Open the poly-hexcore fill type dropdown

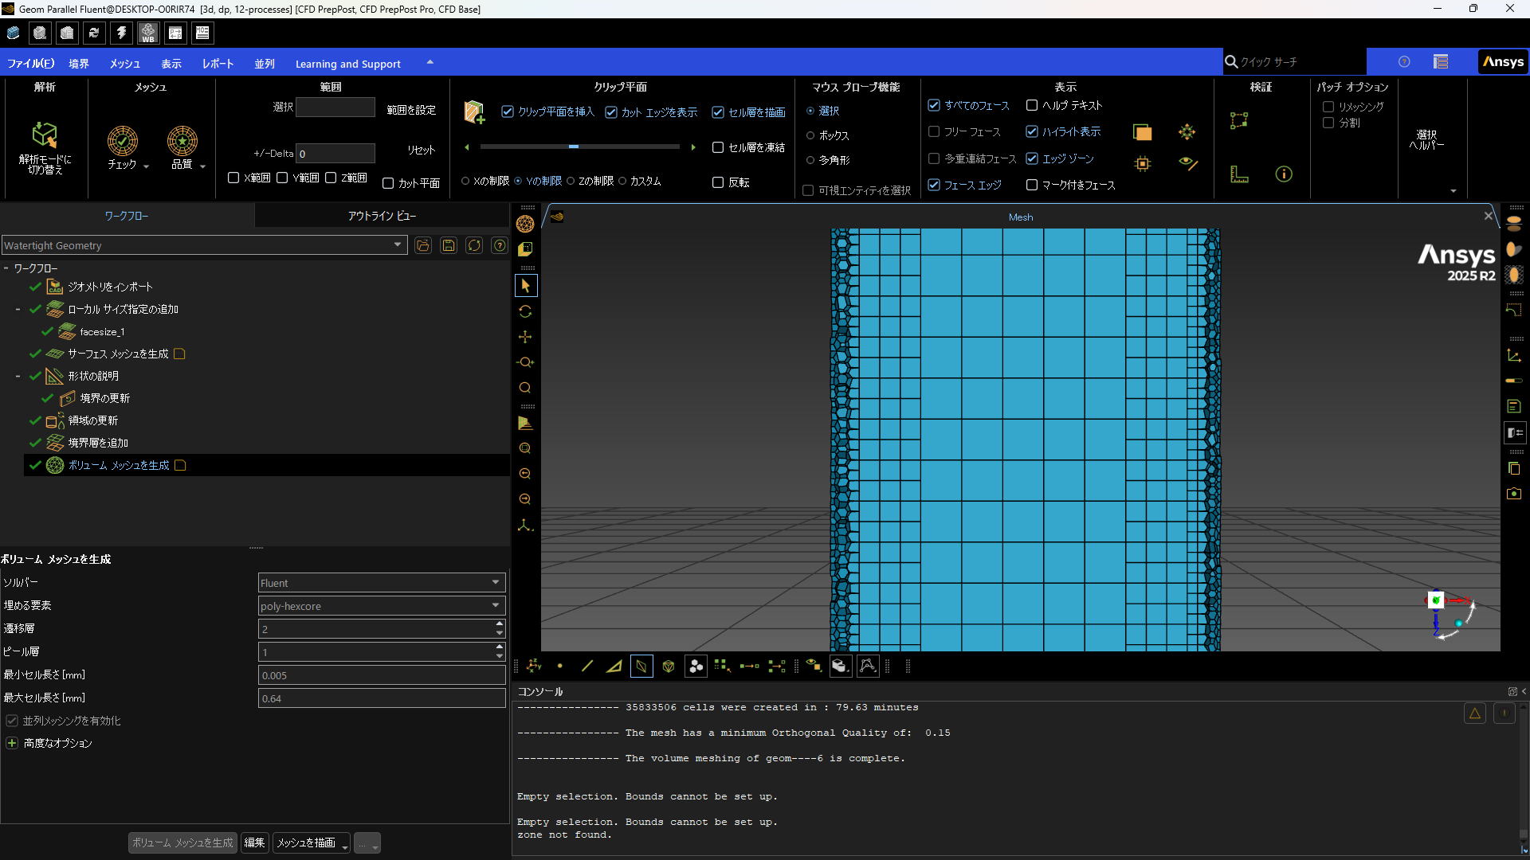tap(495, 606)
